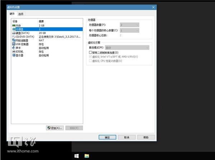This screenshot has height=160, width=215.
Task: Open the Windows Start menu
Action: coord(77,156)
